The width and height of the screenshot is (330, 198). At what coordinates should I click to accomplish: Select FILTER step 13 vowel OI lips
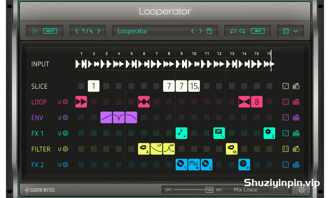click(232, 149)
